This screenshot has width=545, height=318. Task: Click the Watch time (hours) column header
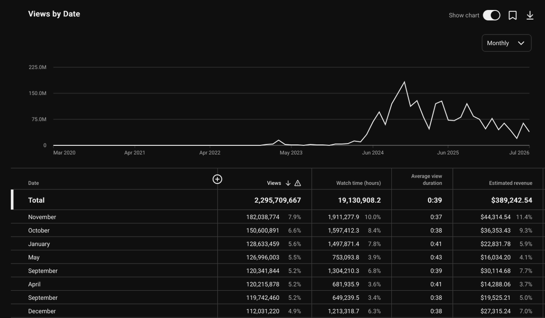358,183
